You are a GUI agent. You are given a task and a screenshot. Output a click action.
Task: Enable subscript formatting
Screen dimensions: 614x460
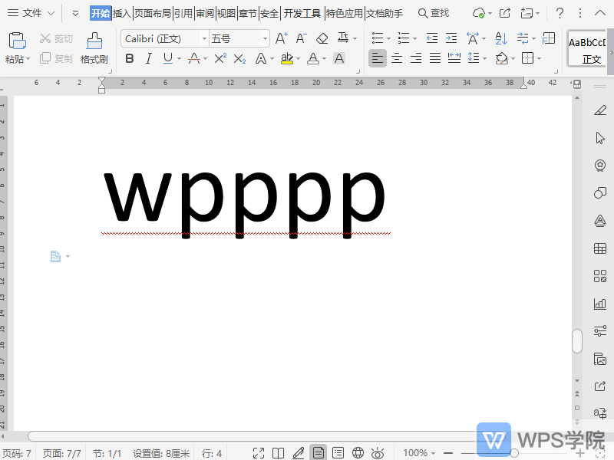click(239, 58)
